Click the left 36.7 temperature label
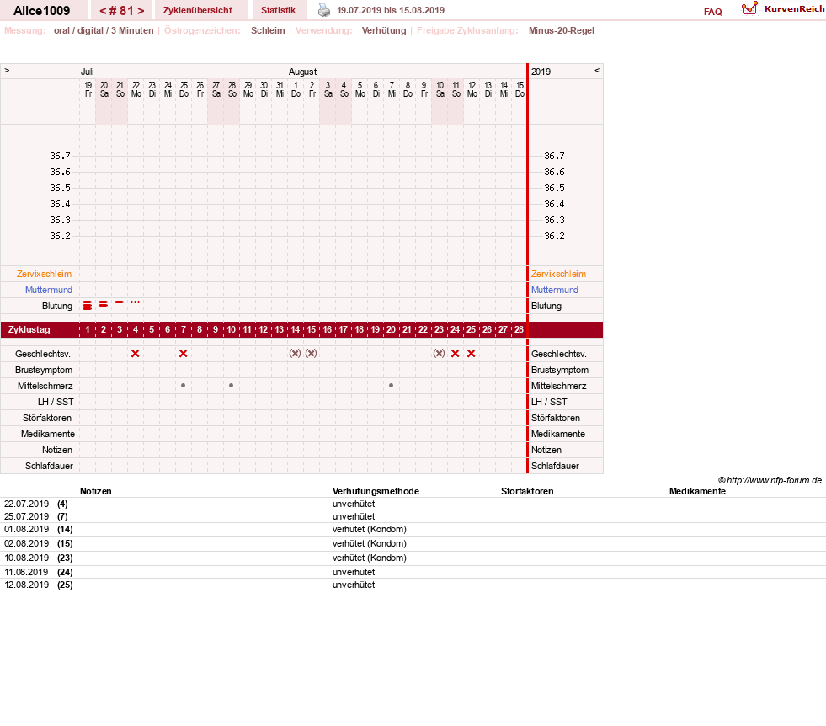826x726 pixels. coord(60,156)
